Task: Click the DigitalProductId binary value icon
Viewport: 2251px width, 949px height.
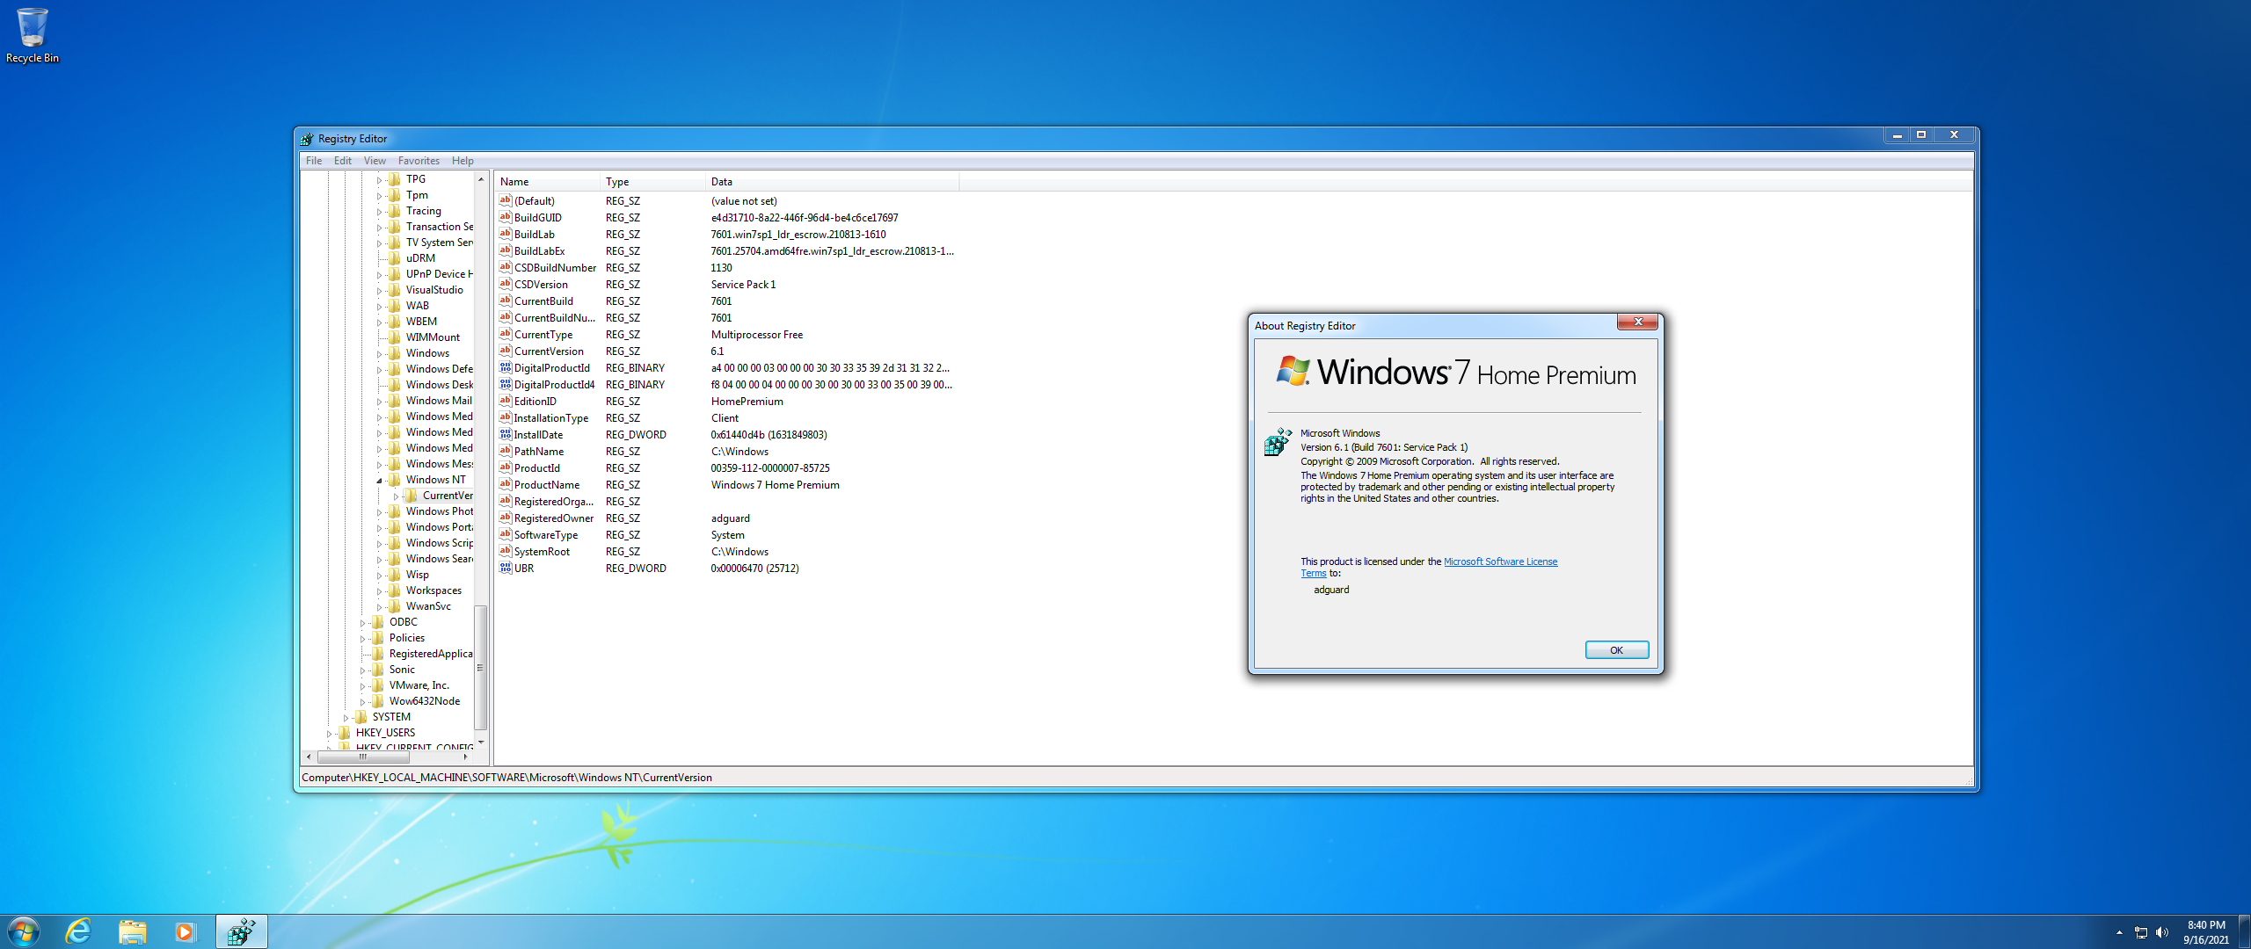Action: [506, 367]
